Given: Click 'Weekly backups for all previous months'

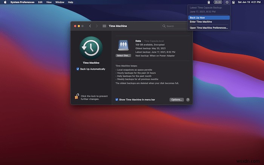Looking at the screenshot, I should pyautogui.click(x=138, y=79).
